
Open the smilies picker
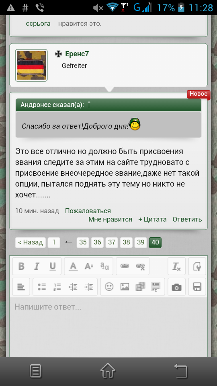[x=109, y=287]
